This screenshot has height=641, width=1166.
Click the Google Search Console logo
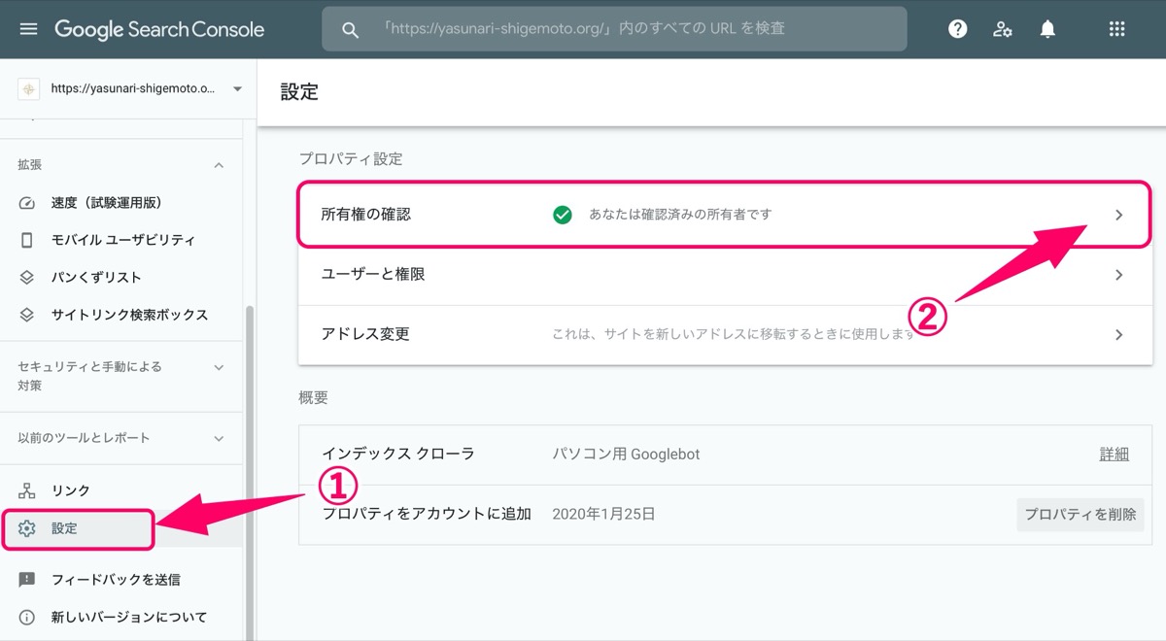pyautogui.click(x=159, y=29)
